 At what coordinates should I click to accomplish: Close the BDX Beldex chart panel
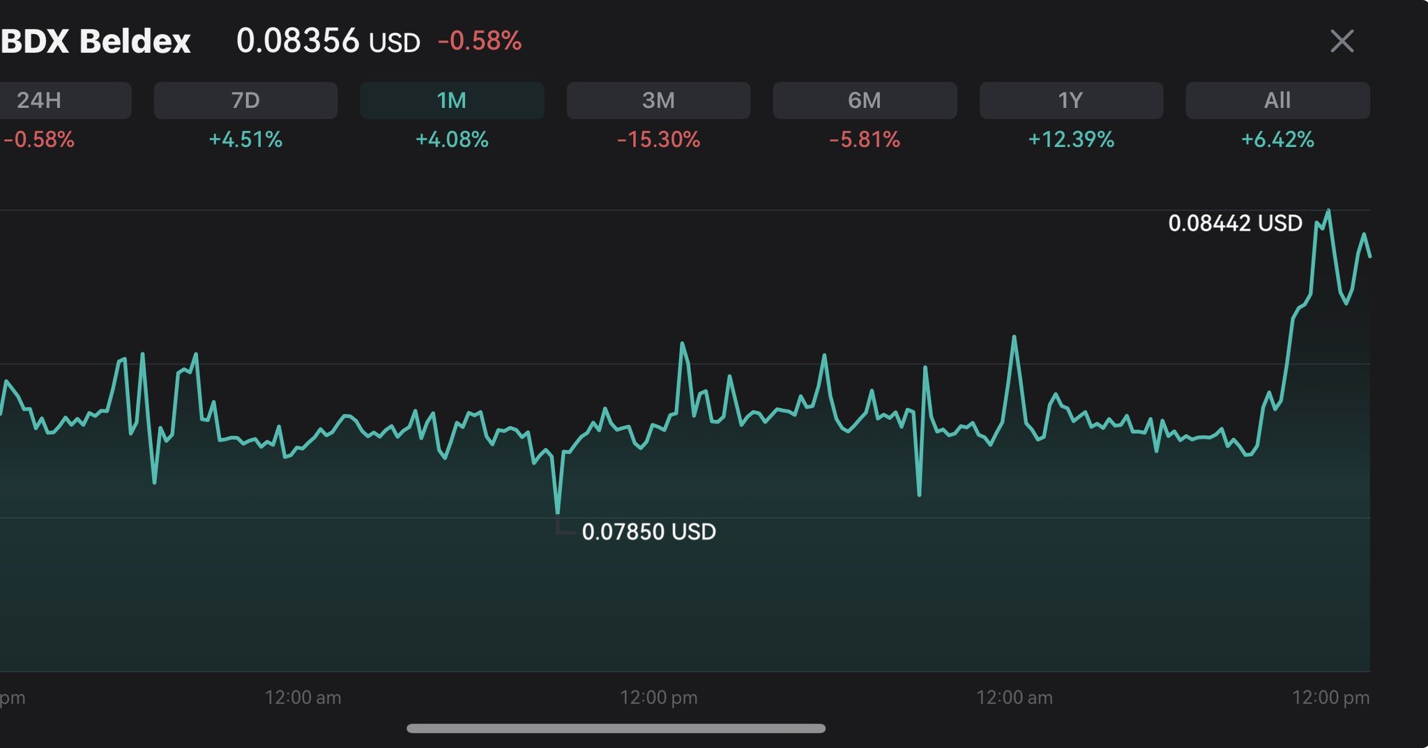1342,41
